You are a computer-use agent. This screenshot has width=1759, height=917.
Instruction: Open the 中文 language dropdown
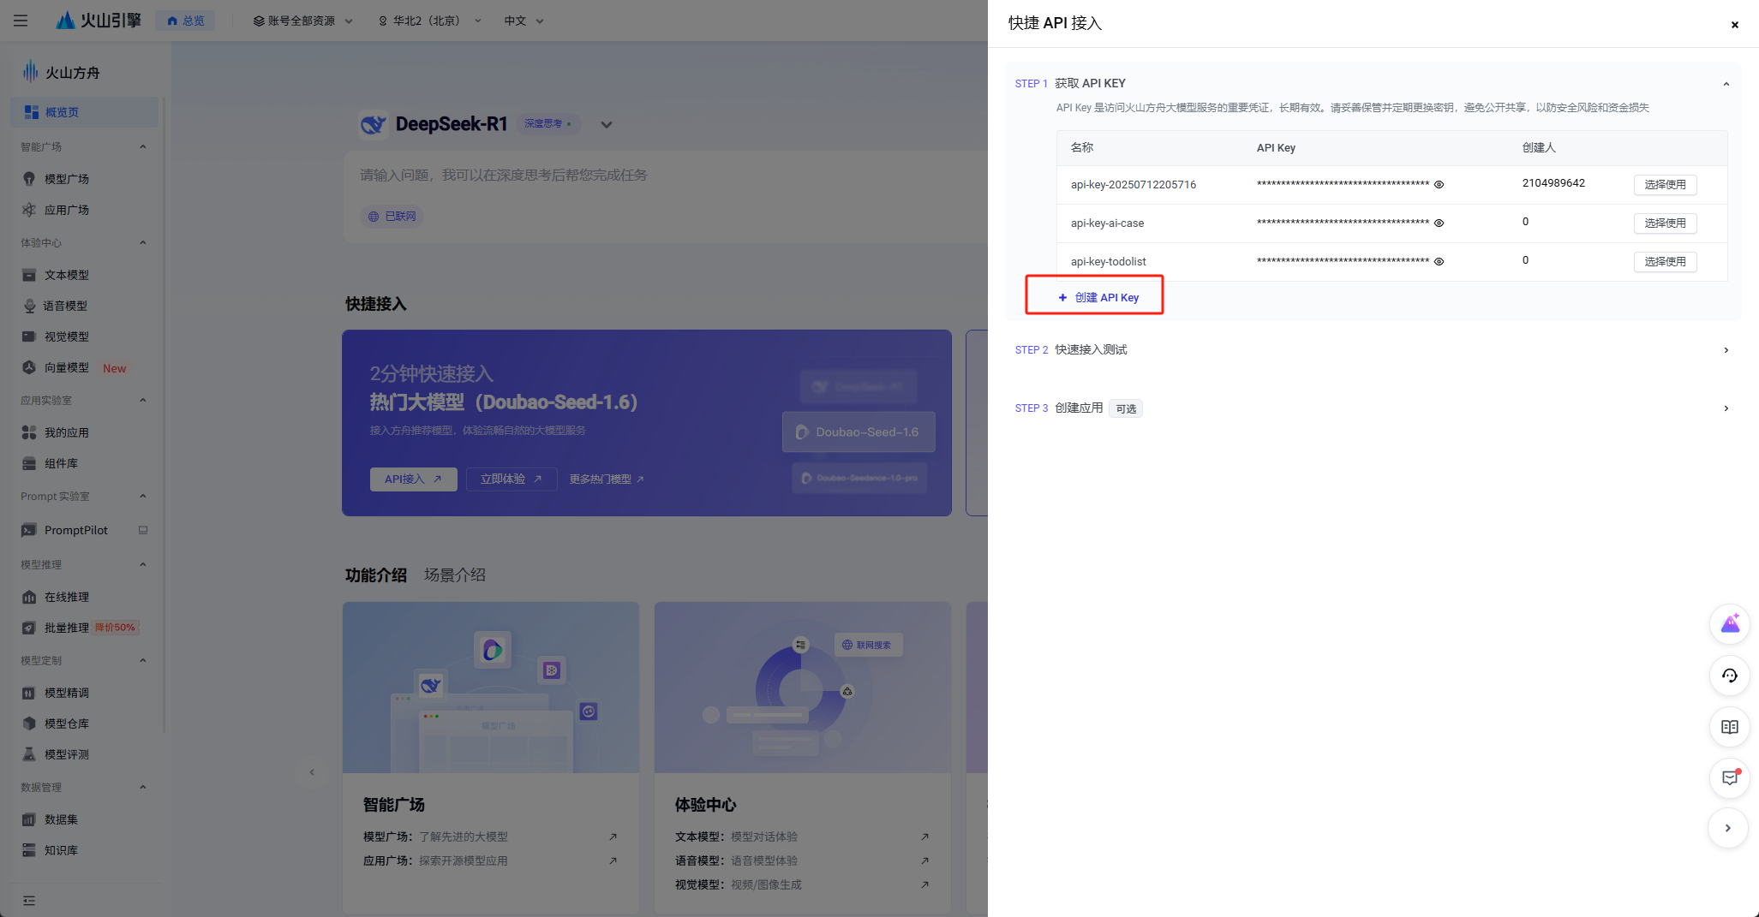pos(524,21)
